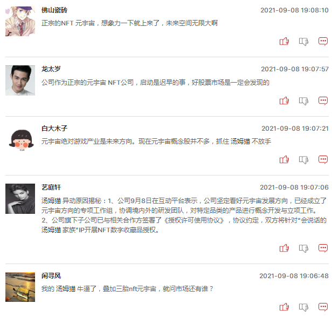View 闲寻风's beach bottle avatar
The image size is (332, 317).
(x=20, y=287)
